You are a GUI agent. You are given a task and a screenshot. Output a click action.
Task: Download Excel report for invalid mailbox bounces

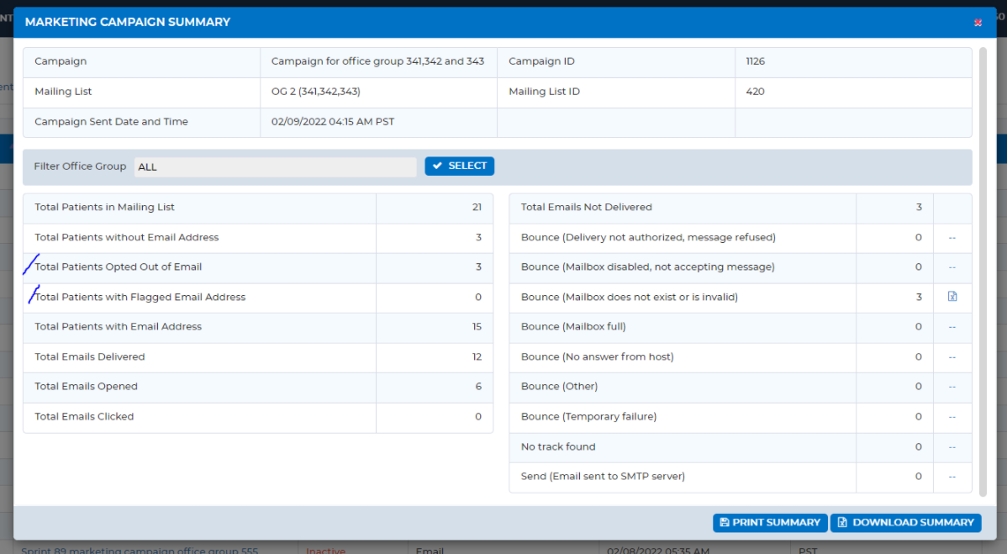tap(952, 297)
